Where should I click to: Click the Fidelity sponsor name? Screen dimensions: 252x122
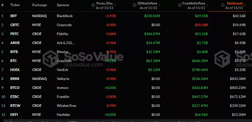[x=63, y=34]
